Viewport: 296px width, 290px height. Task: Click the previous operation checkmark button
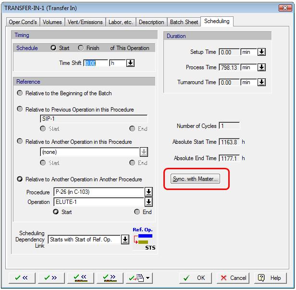coord(22,278)
